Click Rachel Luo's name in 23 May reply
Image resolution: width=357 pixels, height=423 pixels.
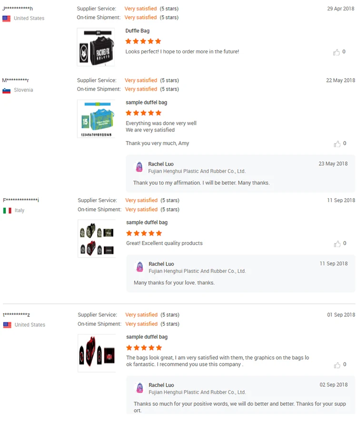click(x=161, y=164)
